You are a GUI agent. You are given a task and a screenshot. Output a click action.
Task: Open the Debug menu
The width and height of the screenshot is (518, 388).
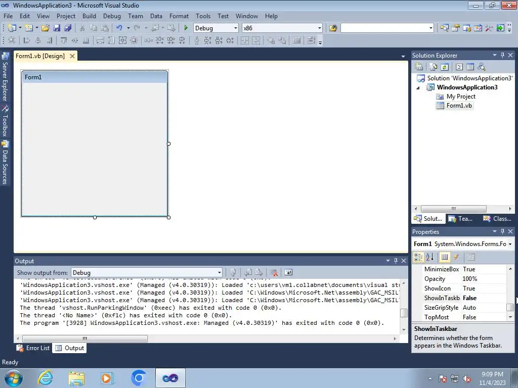[112, 16]
